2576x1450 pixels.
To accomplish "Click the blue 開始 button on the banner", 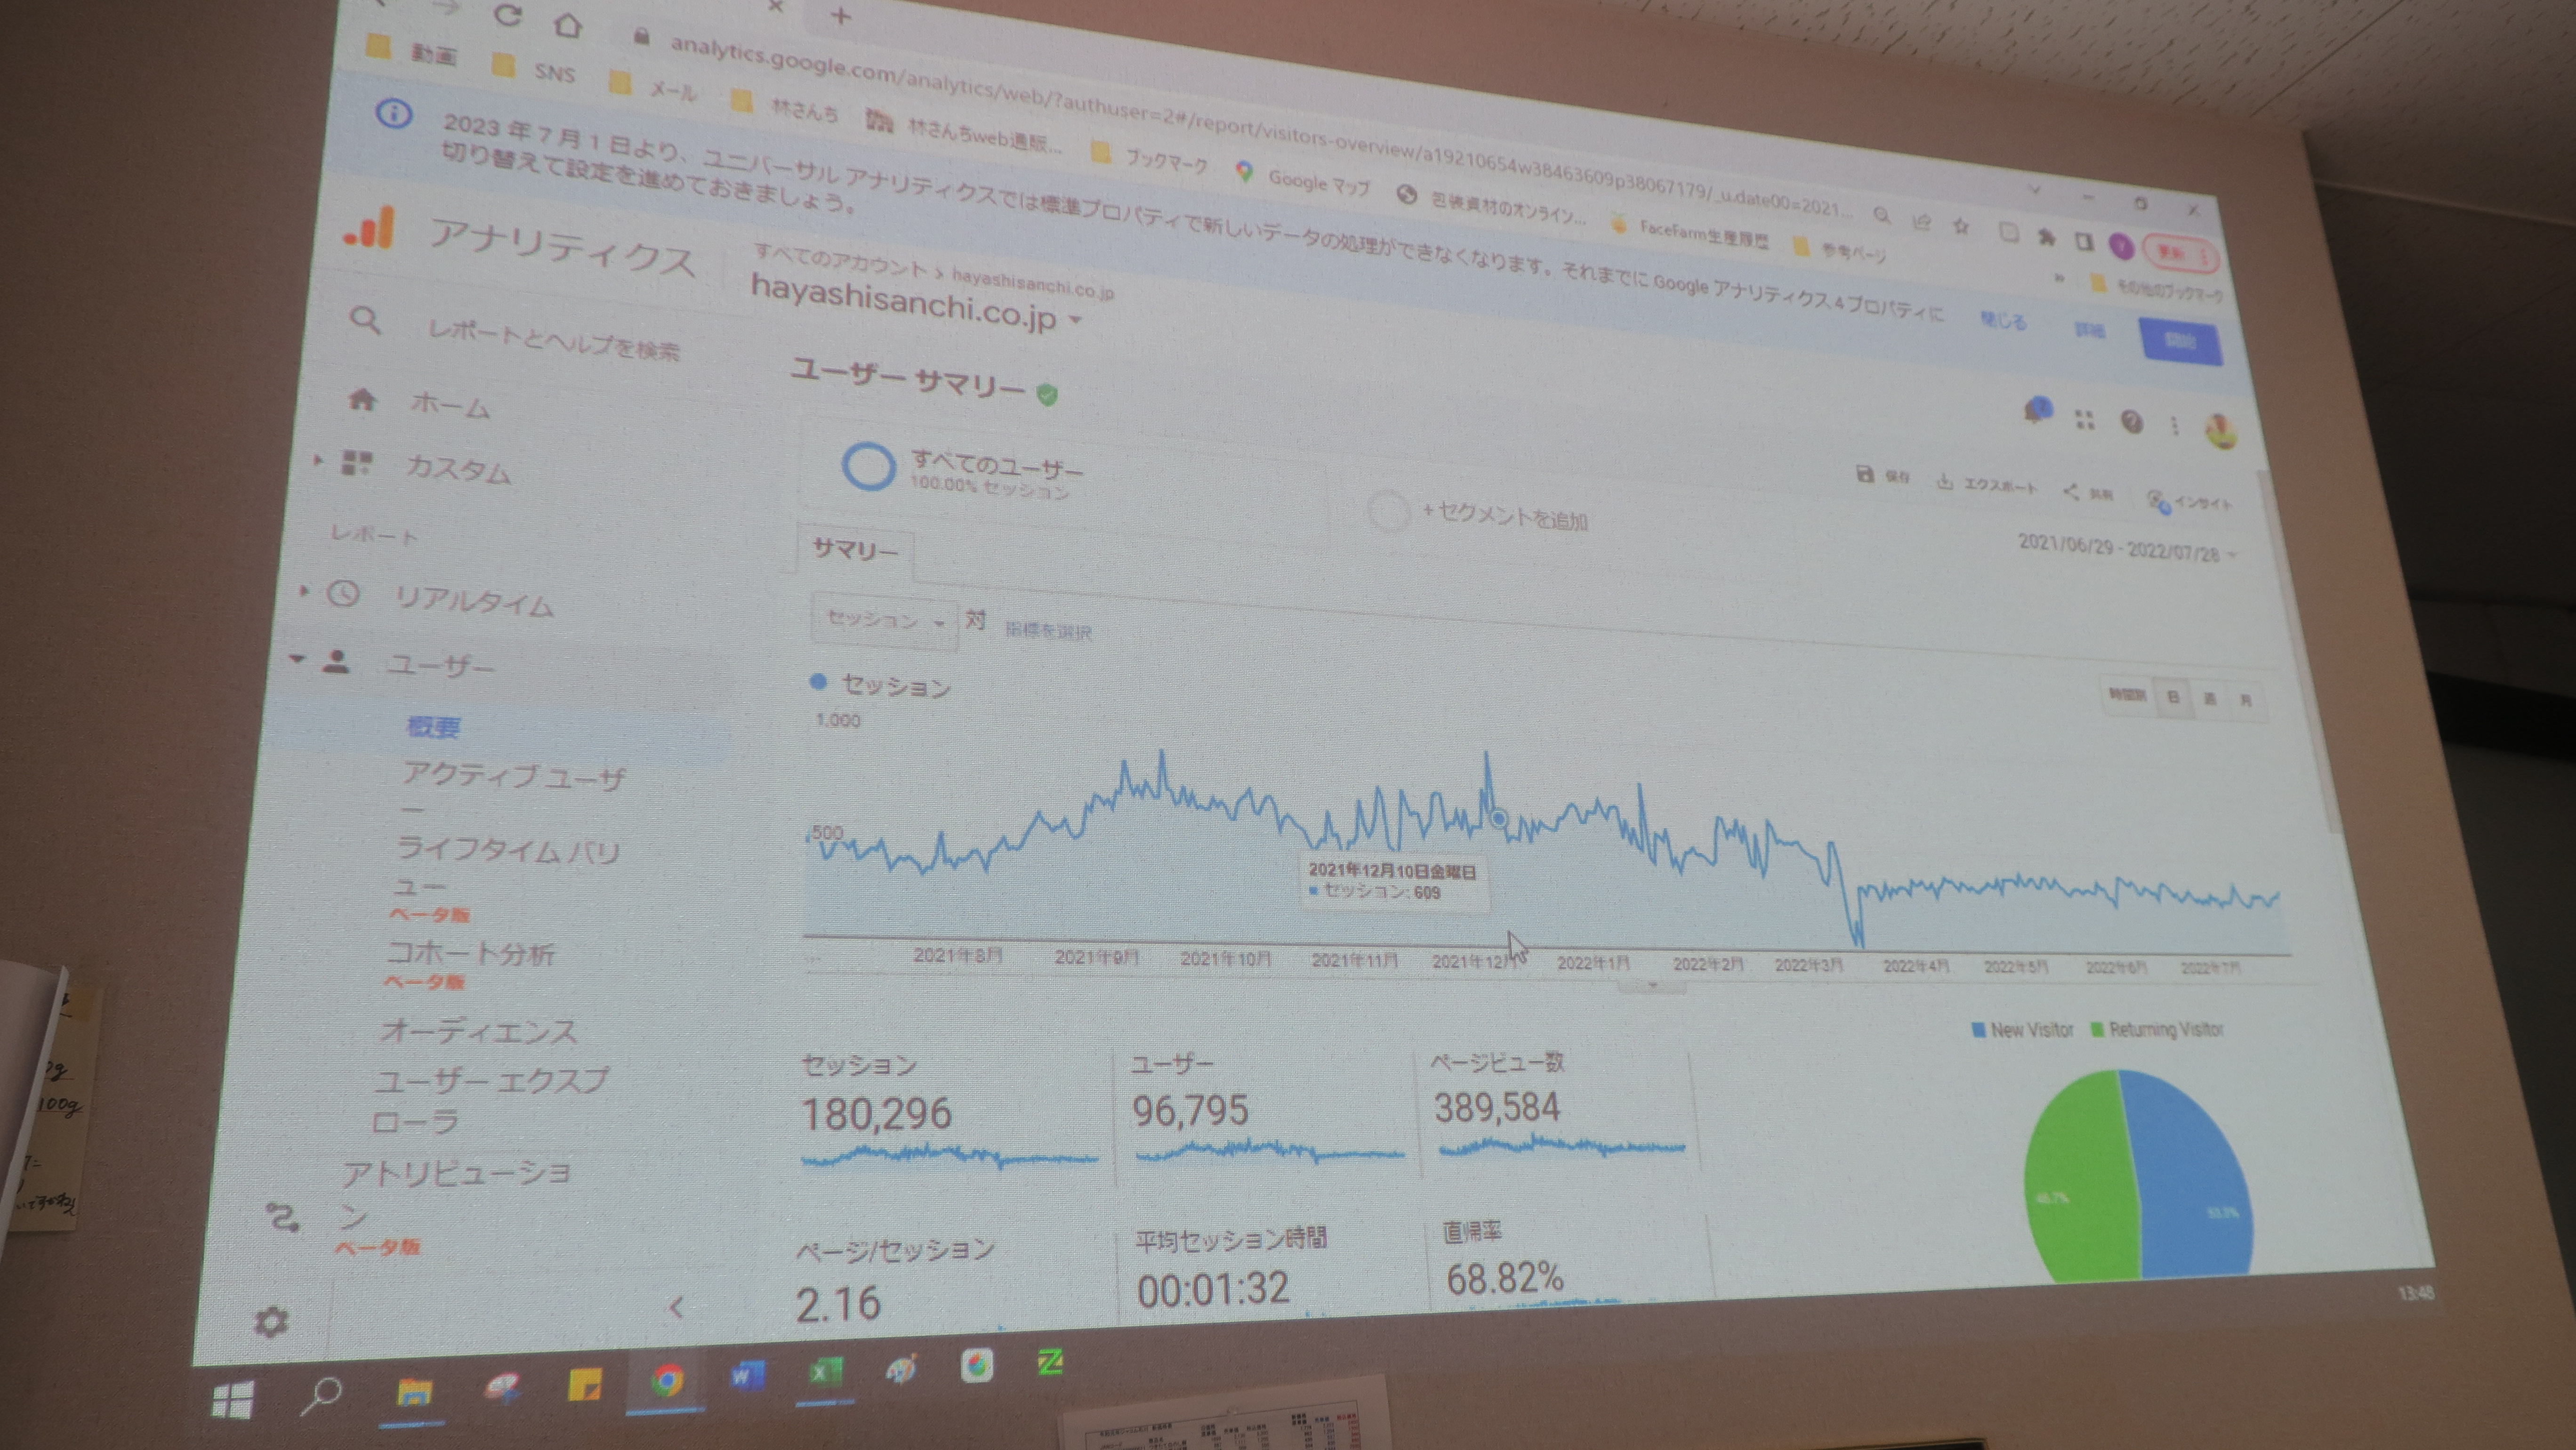I will pos(2180,340).
